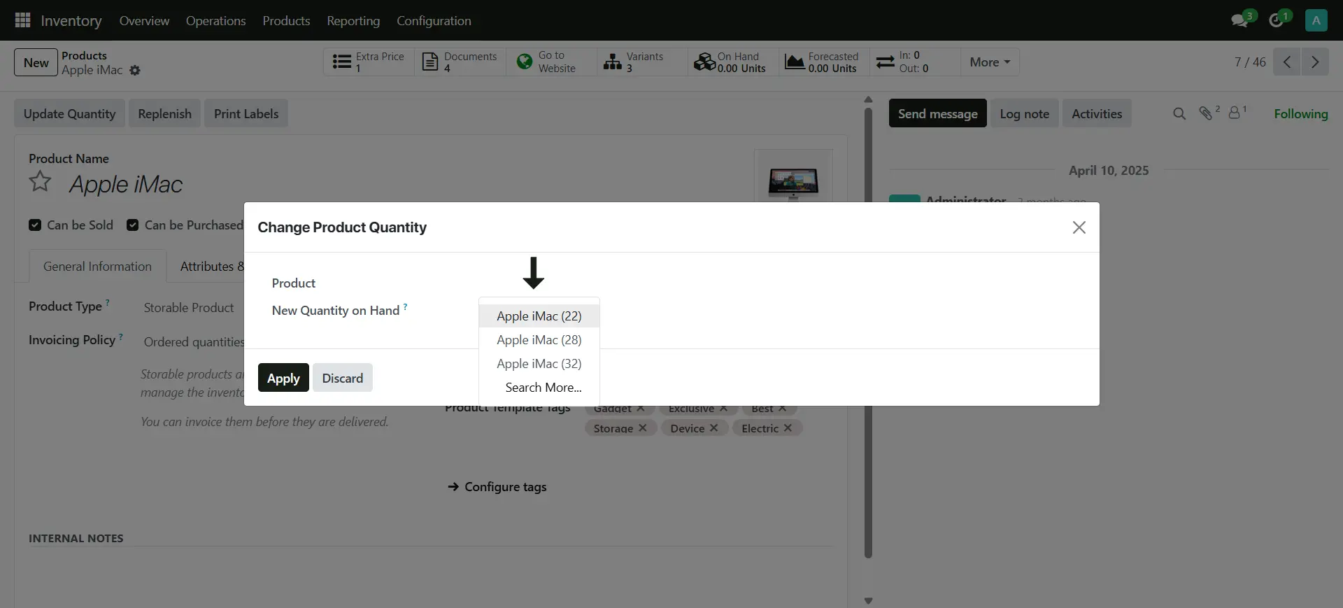Open the Reporting menu

point(353,21)
